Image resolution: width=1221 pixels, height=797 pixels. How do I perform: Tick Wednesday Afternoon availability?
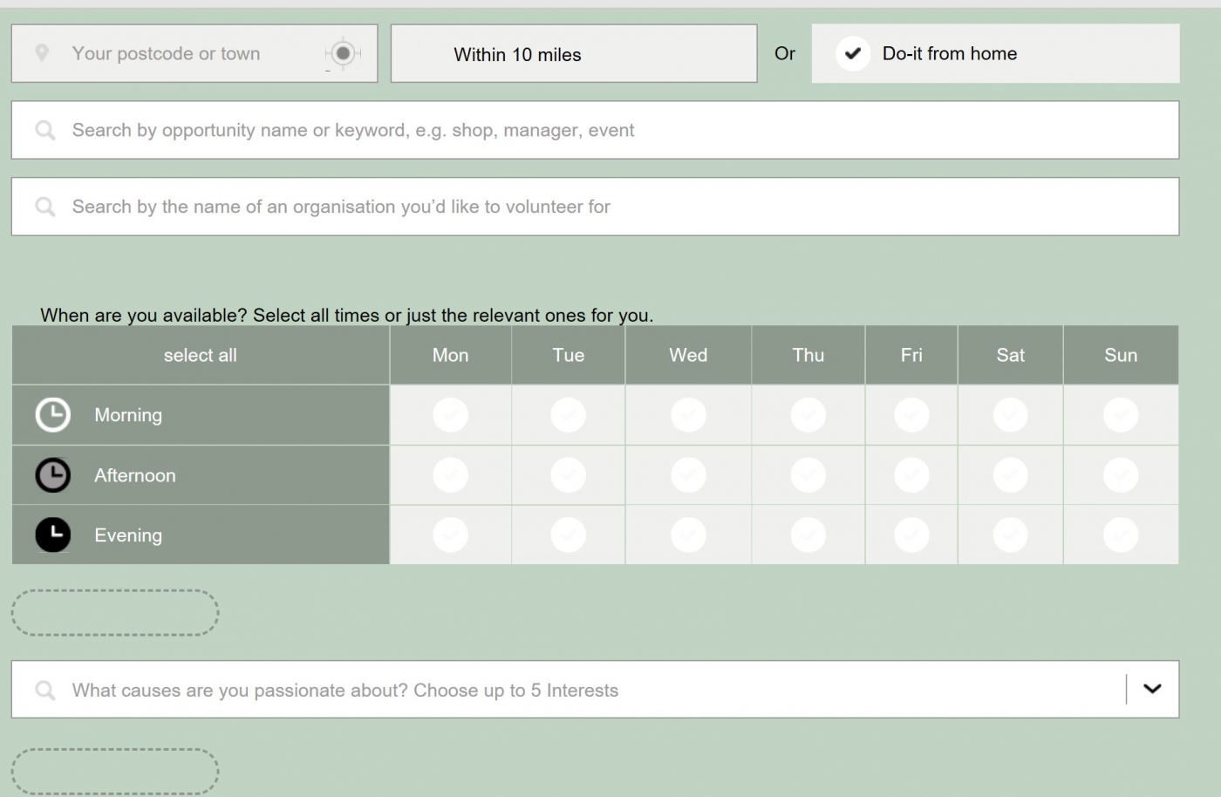(x=688, y=475)
